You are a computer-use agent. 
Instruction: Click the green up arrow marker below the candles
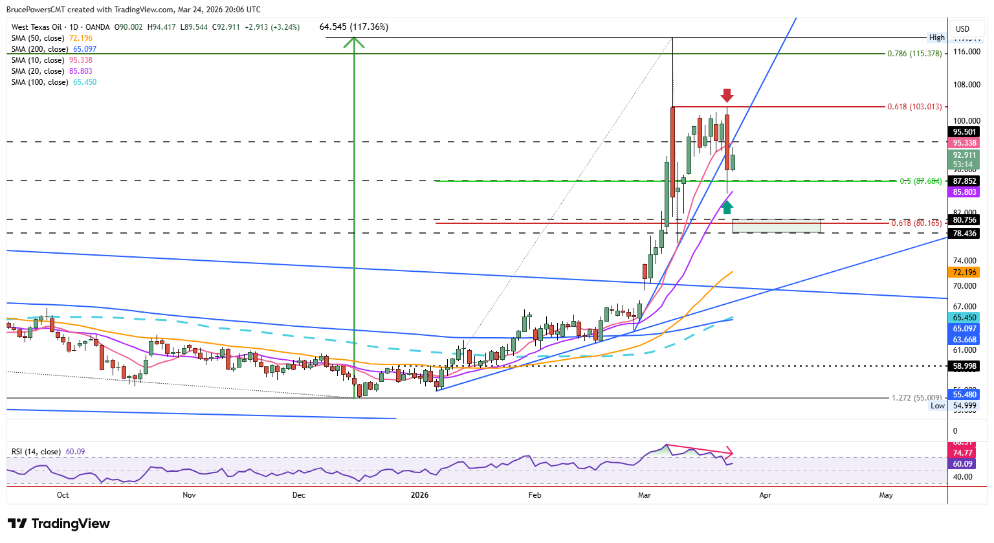pyautogui.click(x=727, y=207)
